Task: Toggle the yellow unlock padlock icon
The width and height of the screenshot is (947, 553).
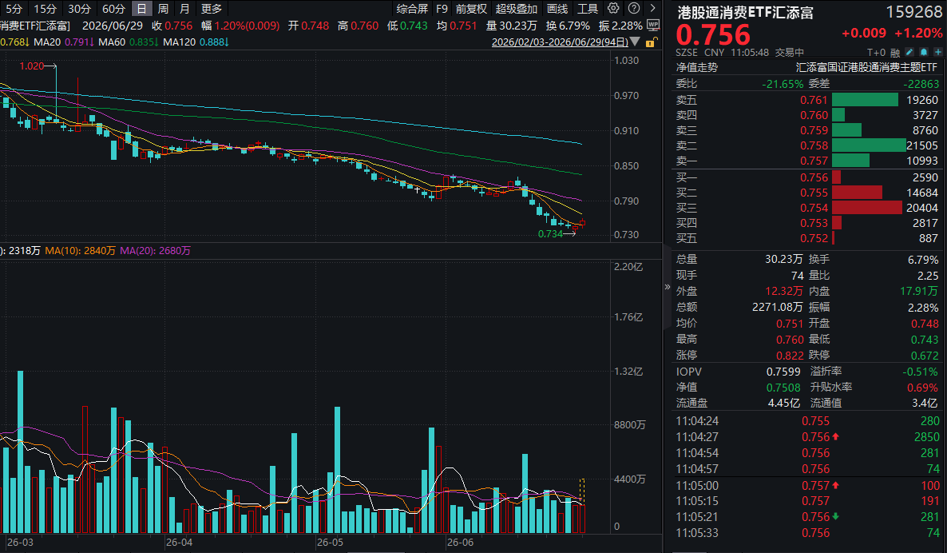Action: coord(651,42)
